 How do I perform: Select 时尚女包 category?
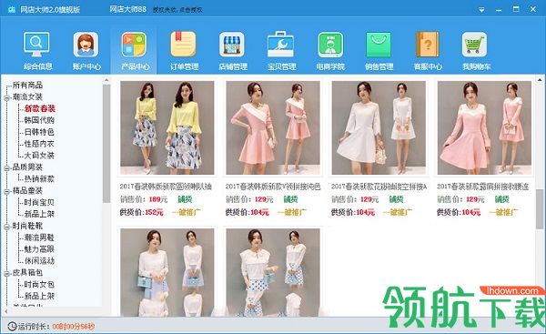39,284
